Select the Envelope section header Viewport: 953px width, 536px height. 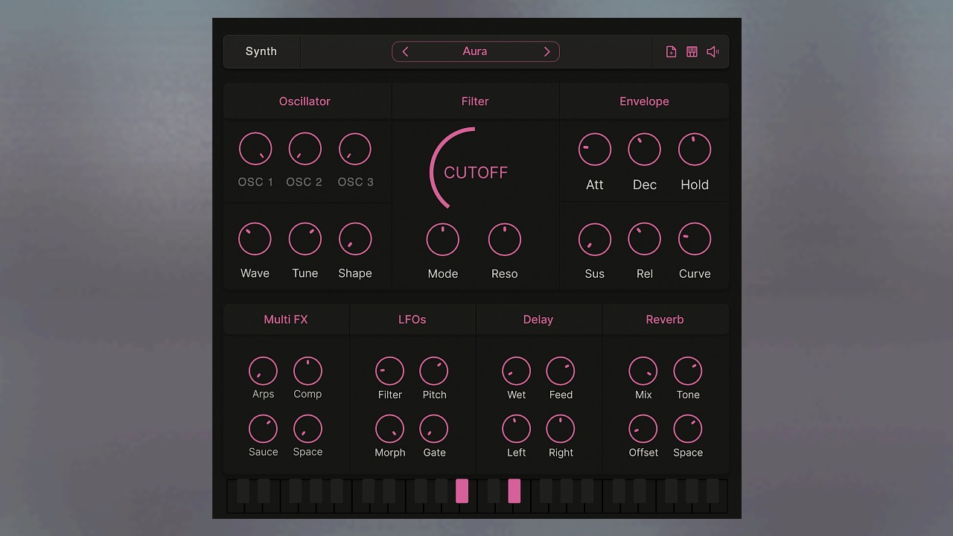point(644,101)
